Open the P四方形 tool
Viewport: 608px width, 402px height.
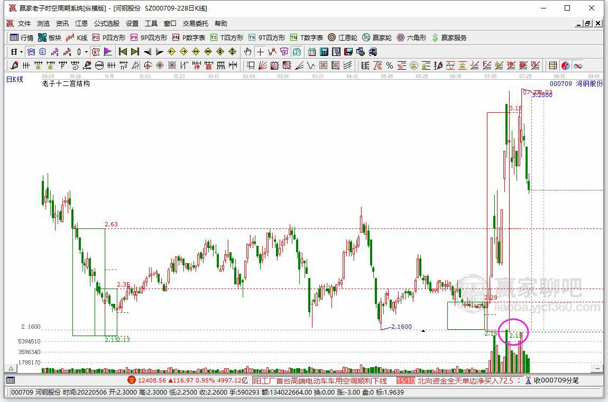tap(108, 37)
